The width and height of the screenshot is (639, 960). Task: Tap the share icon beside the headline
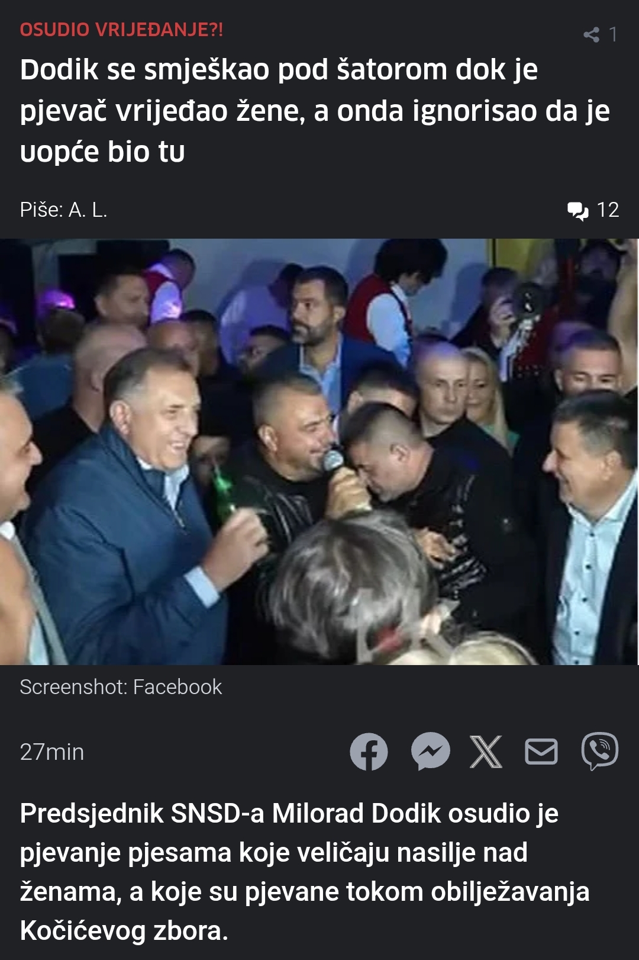tap(591, 34)
